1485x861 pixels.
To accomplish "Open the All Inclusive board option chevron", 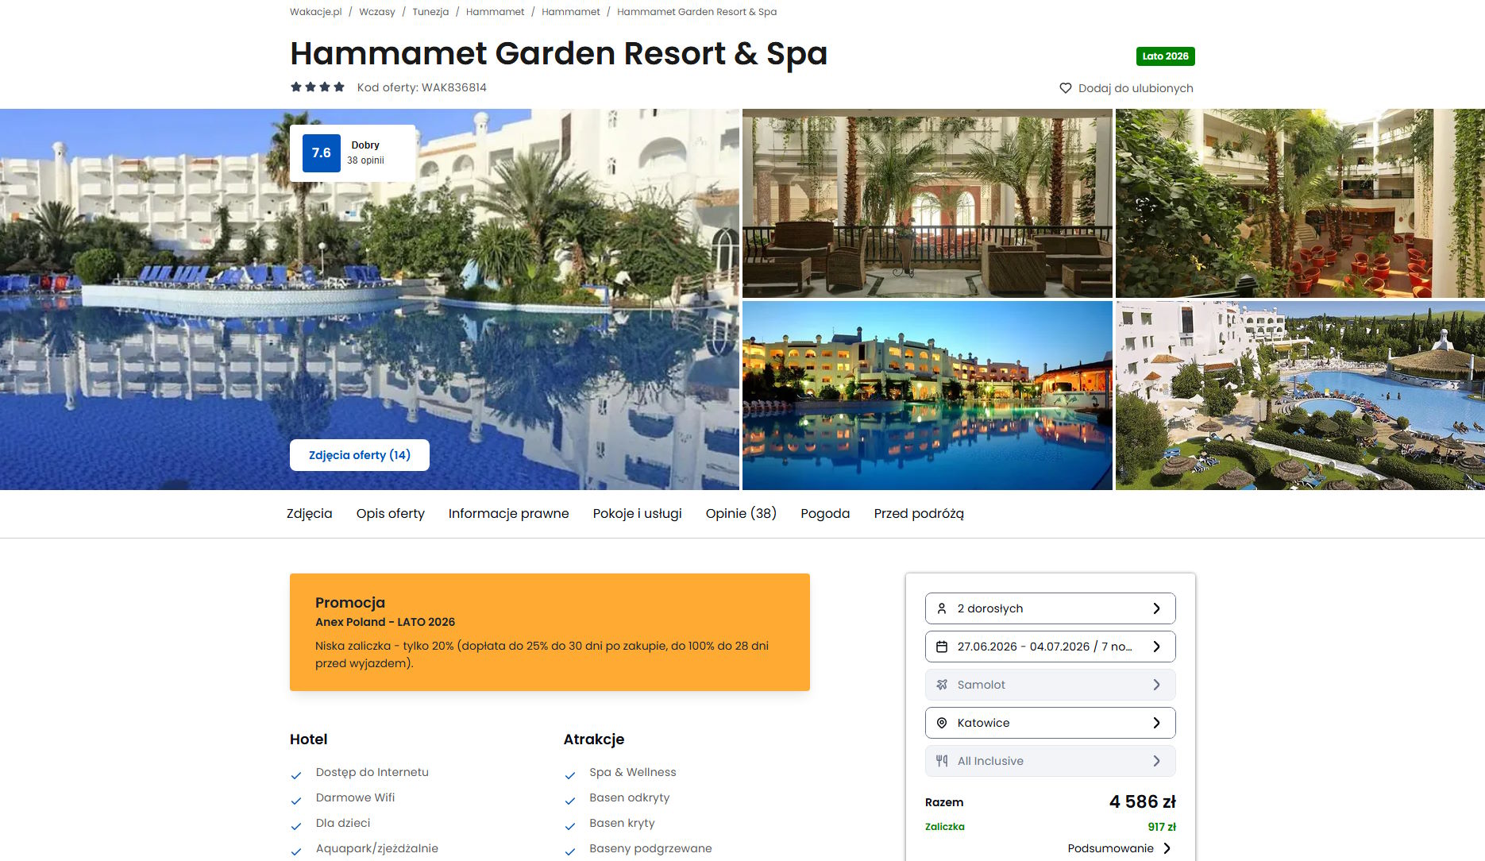I will [x=1156, y=761].
